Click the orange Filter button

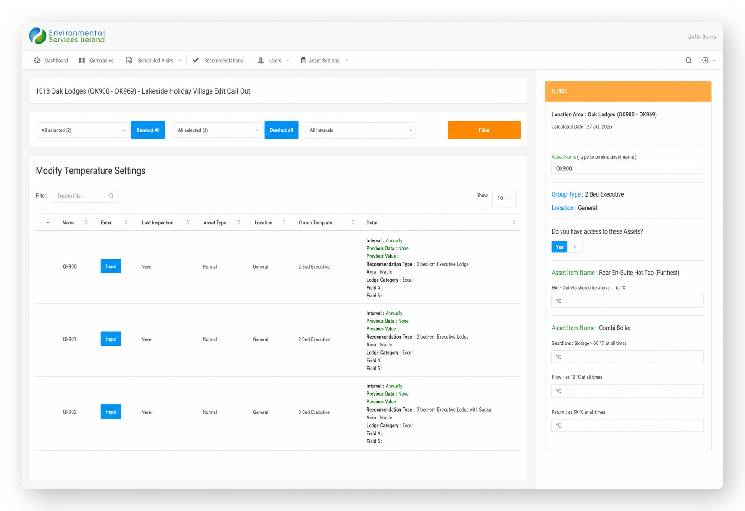coord(484,130)
